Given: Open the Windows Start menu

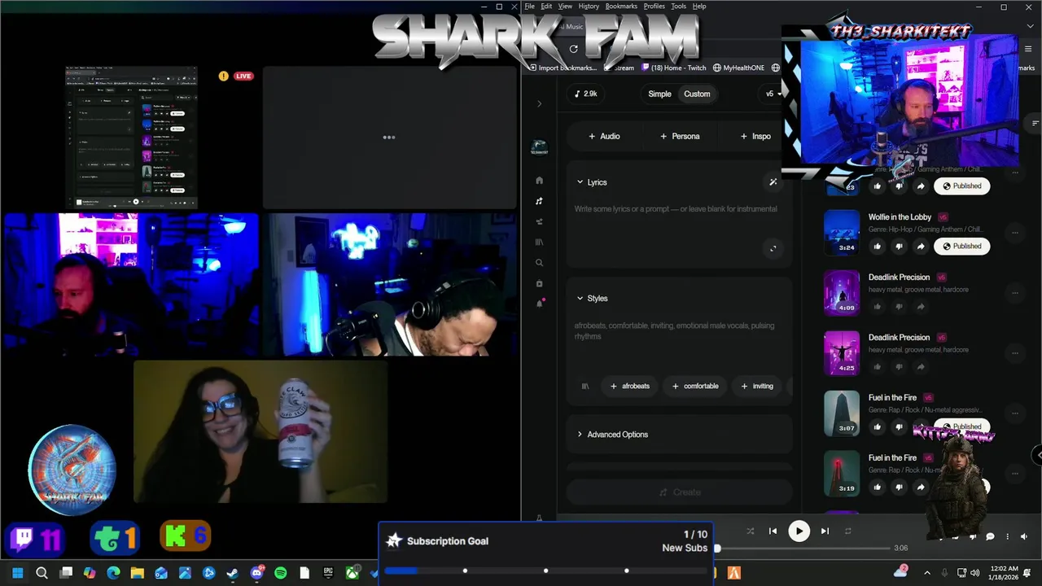Looking at the screenshot, I should click(18, 573).
